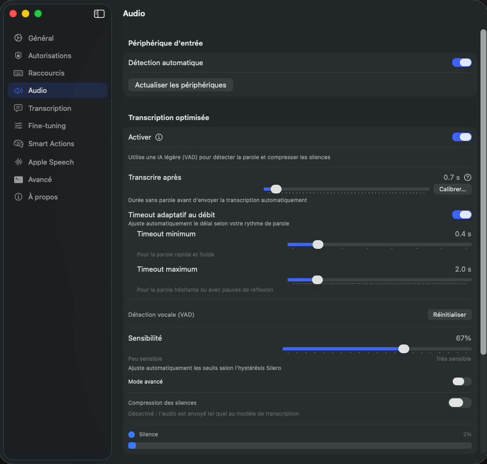The image size is (487, 464).
Task: Click the Détection vocale (VAD) label
Action: tap(161, 315)
